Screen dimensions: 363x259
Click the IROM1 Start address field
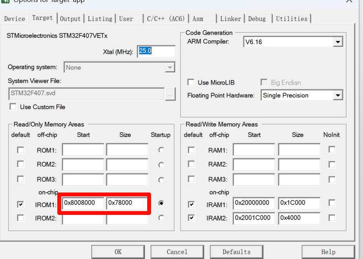83,203
